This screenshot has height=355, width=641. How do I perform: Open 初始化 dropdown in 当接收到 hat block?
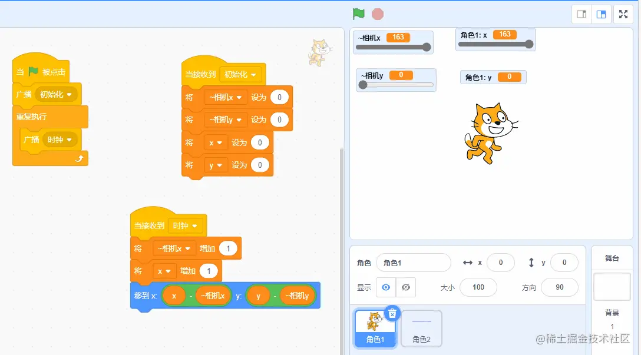pos(240,74)
